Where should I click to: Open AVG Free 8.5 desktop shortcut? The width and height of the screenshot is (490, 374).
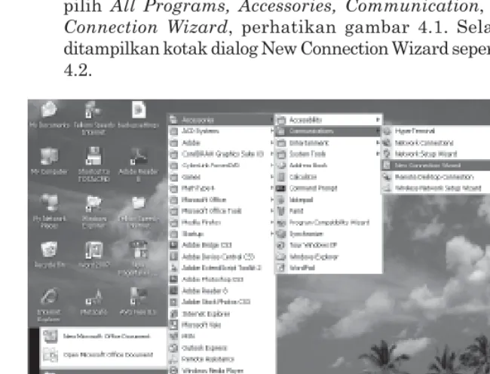pyautogui.click(x=139, y=301)
